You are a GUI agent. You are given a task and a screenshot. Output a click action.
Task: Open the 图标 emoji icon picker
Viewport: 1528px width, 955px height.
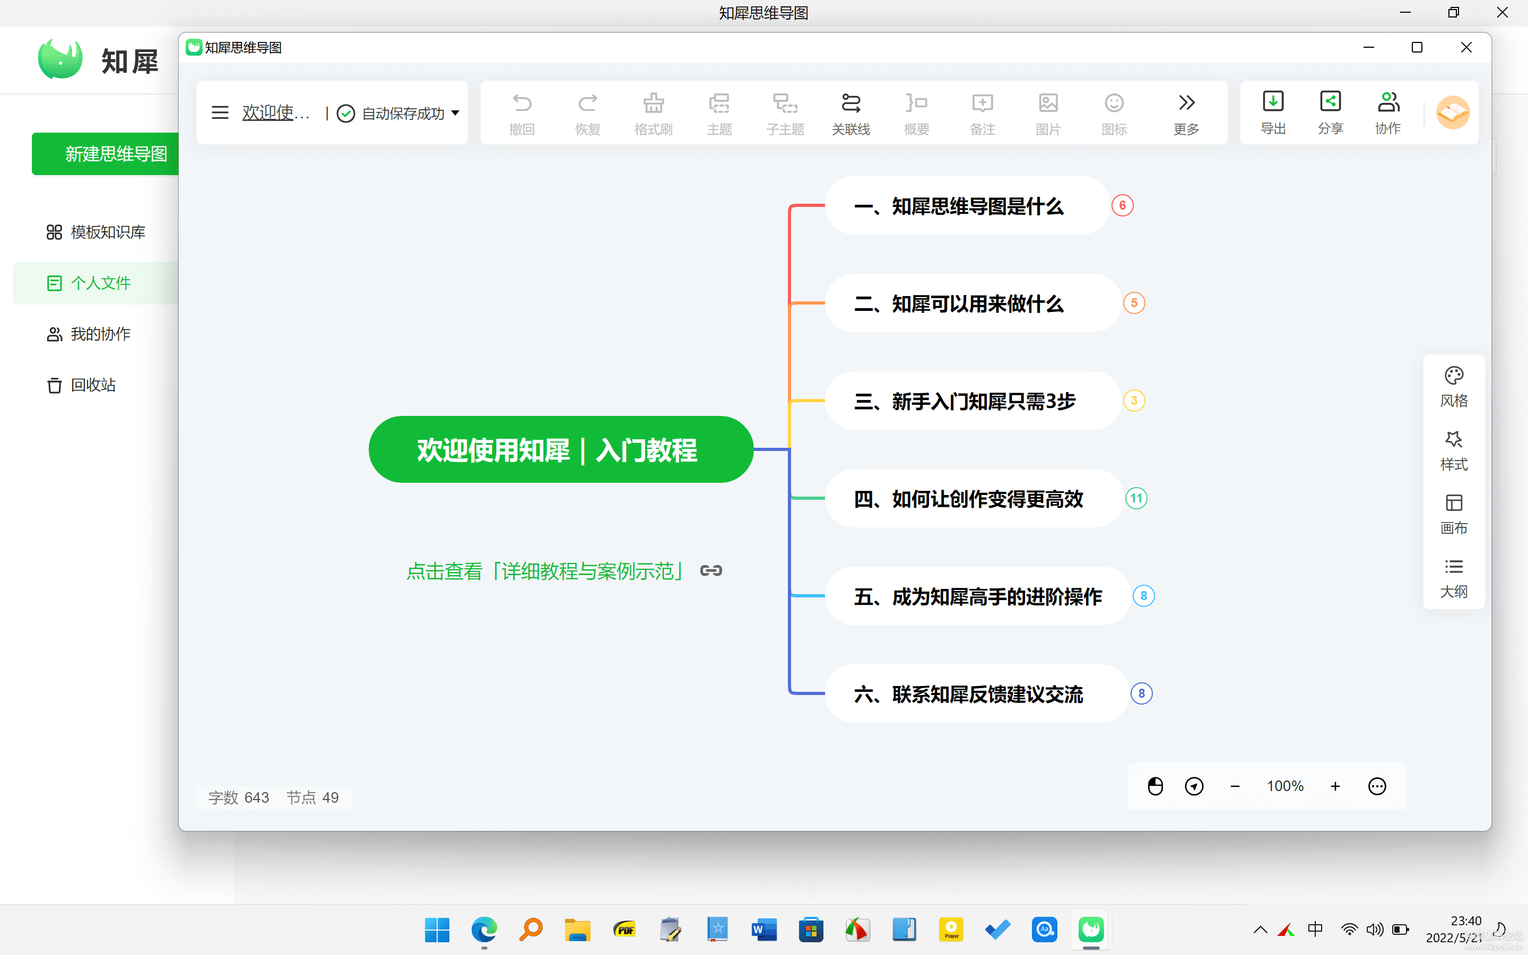point(1114,114)
